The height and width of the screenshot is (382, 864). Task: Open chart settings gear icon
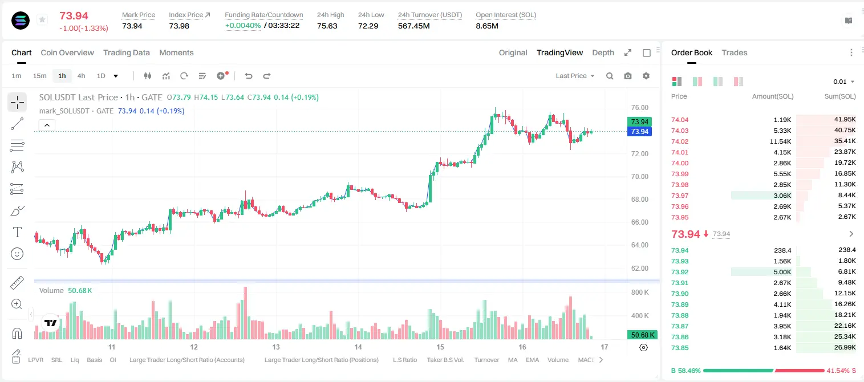[646, 76]
